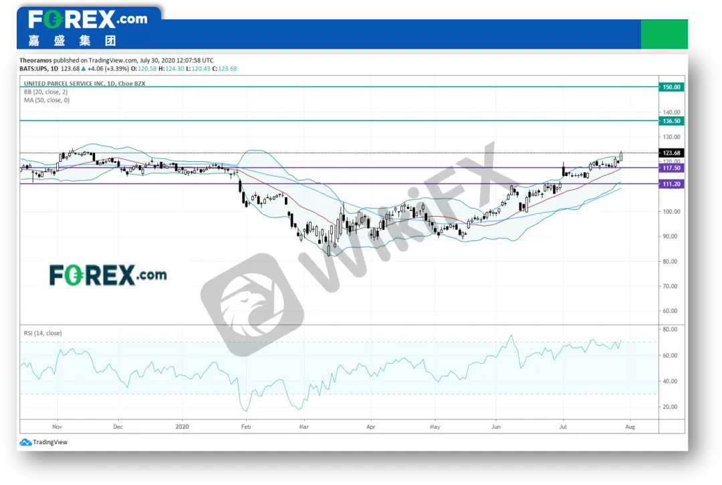Click the MA (50, close, 0) indicator label
The width and height of the screenshot is (722, 485).
[47, 100]
